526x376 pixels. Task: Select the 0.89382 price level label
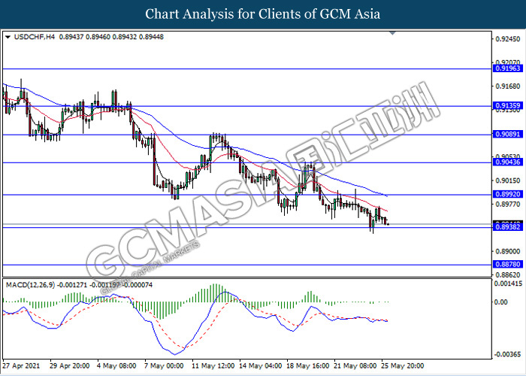(x=507, y=228)
